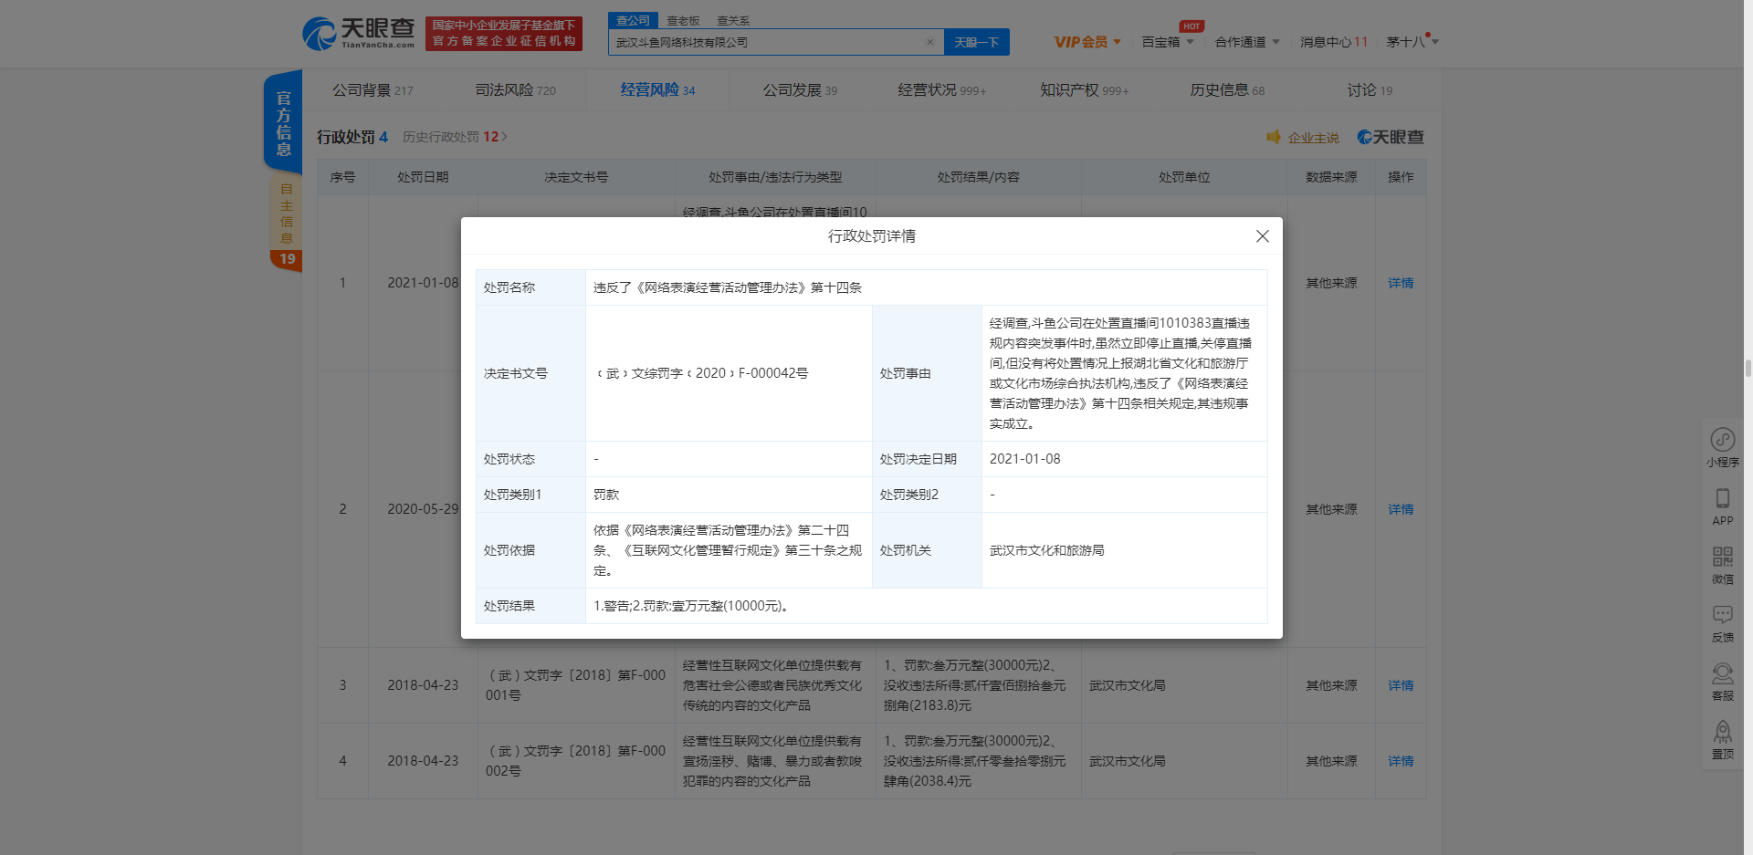Switch to 公司发展 tab
This screenshot has height=855, width=1753.
(800, 90)
